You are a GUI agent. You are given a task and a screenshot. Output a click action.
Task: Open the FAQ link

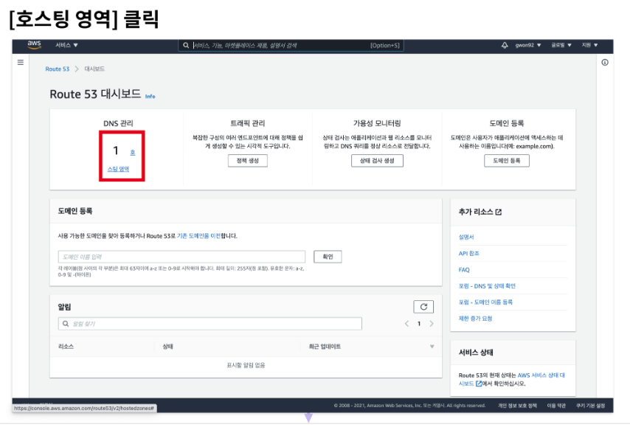tap(464, 270)
